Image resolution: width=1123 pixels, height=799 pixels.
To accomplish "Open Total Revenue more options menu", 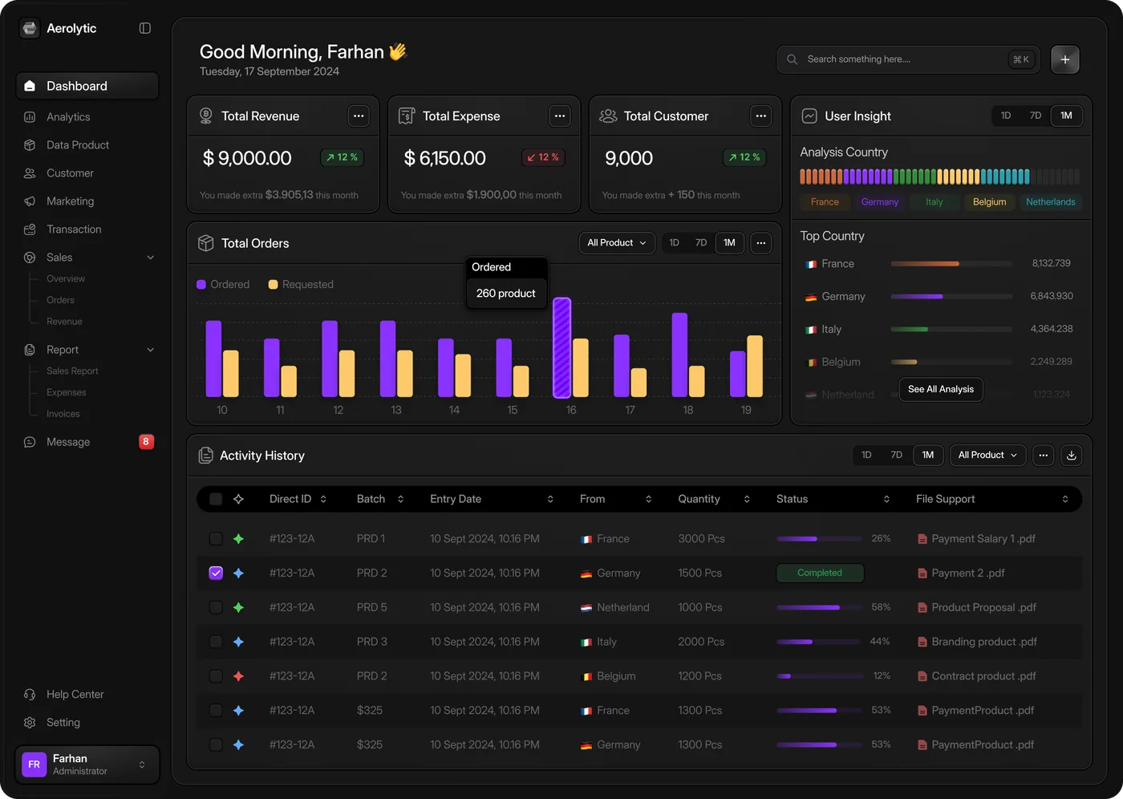I will click(x=359, y=116).
